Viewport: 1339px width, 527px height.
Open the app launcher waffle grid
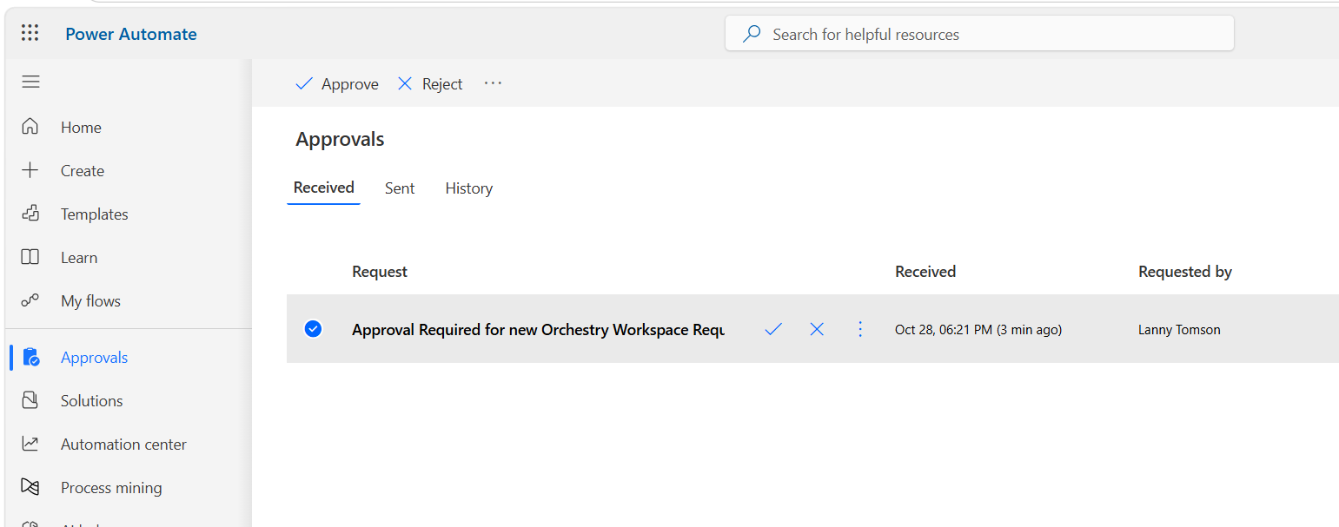[30, 34]
